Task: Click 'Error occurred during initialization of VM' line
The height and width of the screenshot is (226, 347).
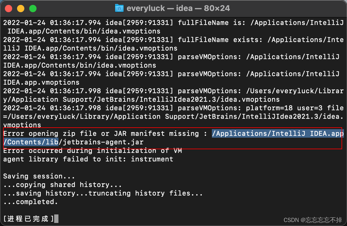Action: tap(93, 151)
